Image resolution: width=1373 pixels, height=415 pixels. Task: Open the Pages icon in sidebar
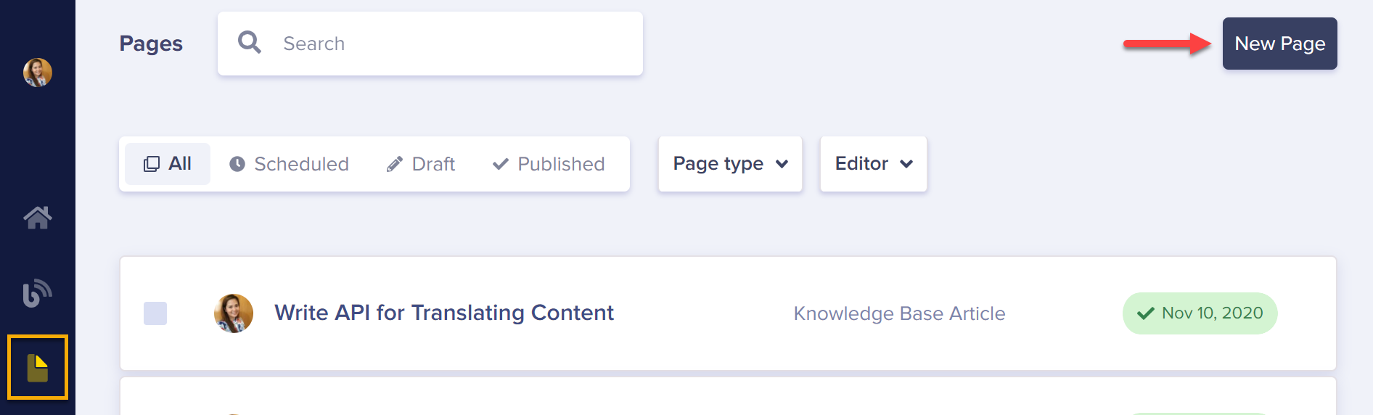[38, 367]
